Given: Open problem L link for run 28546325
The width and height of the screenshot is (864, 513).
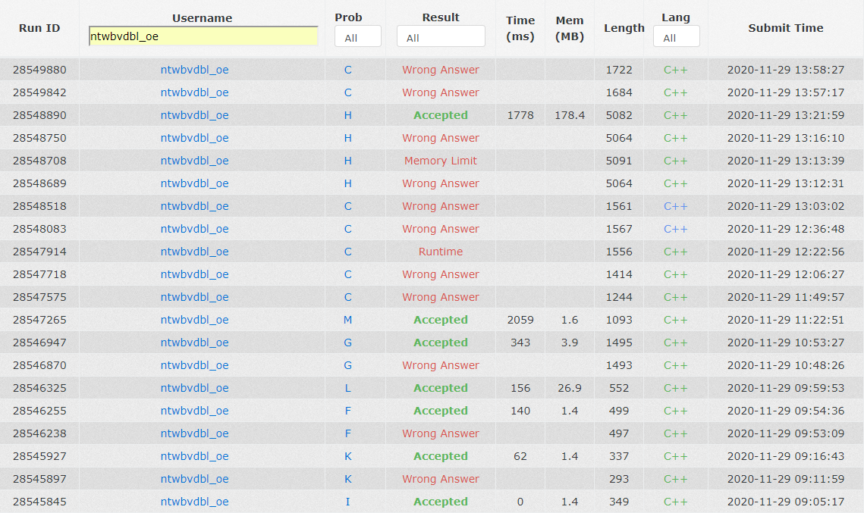Looking at the screenshot, I should 347,388.
